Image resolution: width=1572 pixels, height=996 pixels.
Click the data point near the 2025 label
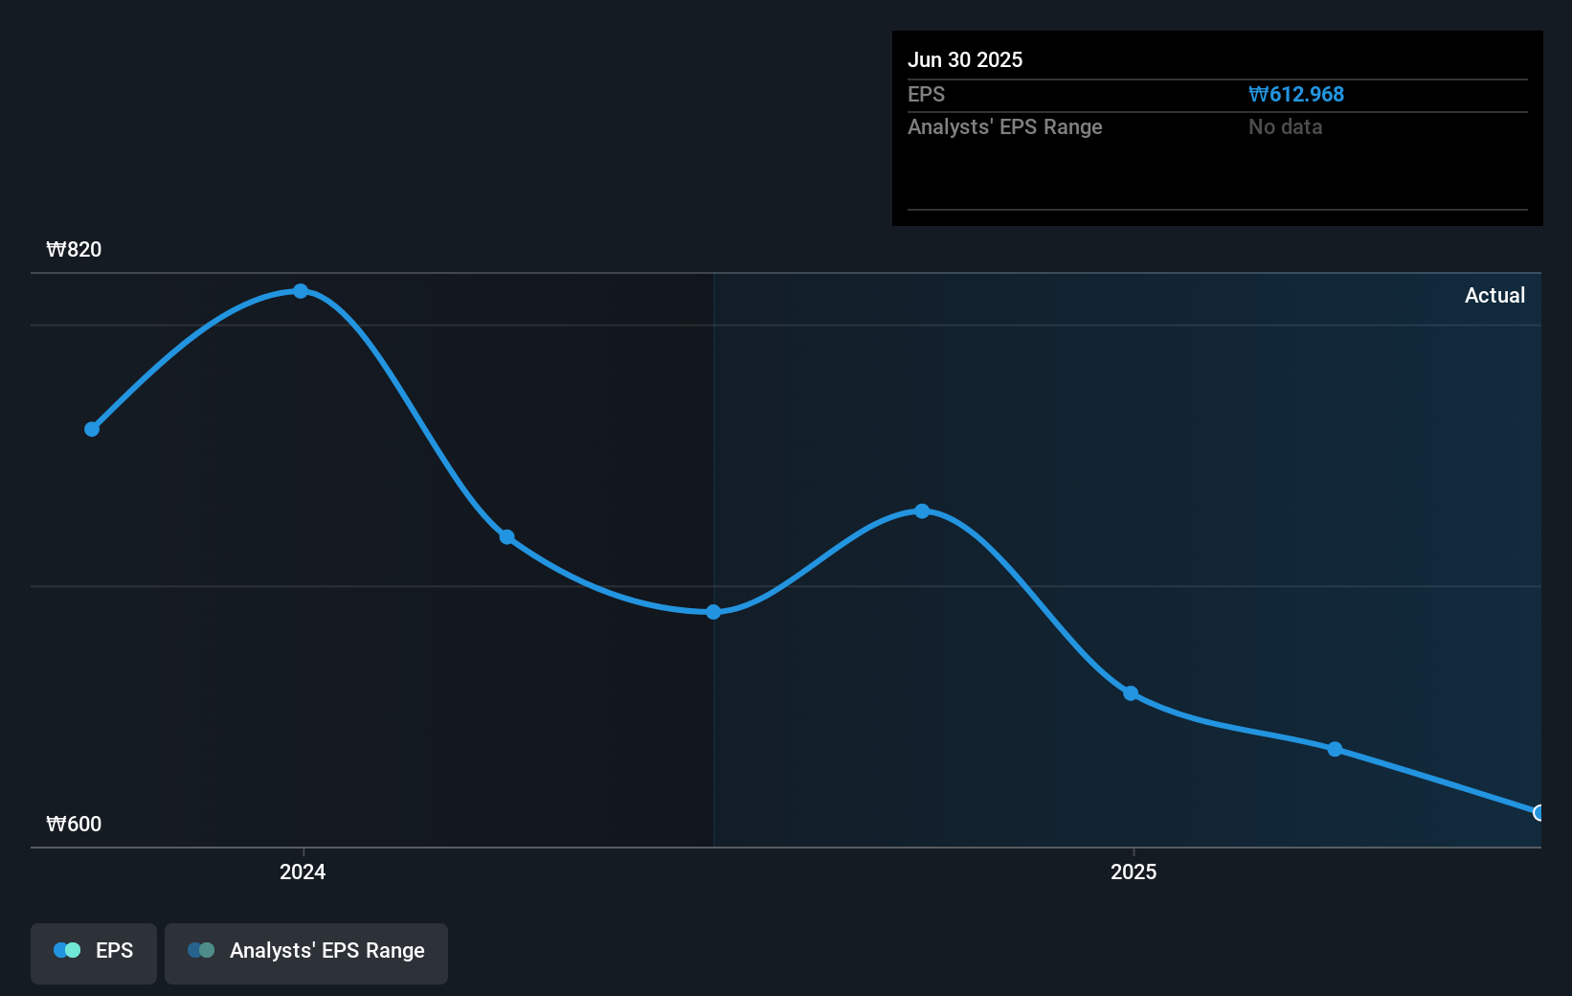pyautogui.click(x=1132, y=693)
